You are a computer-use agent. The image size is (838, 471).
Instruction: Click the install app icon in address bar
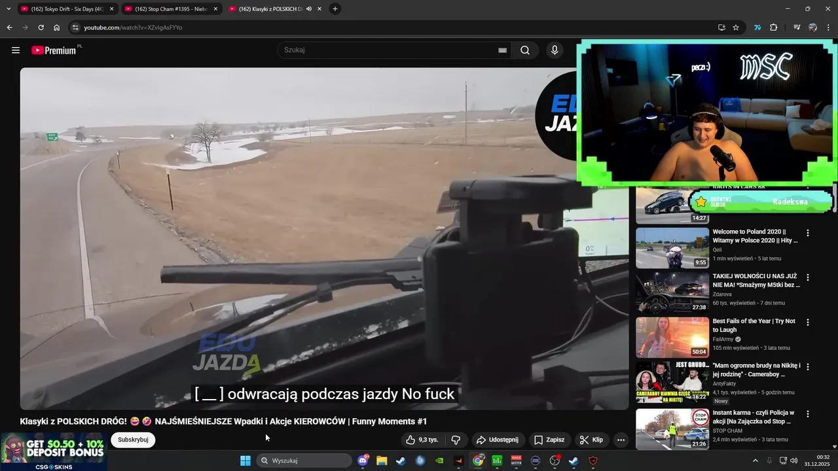(721, 27)
